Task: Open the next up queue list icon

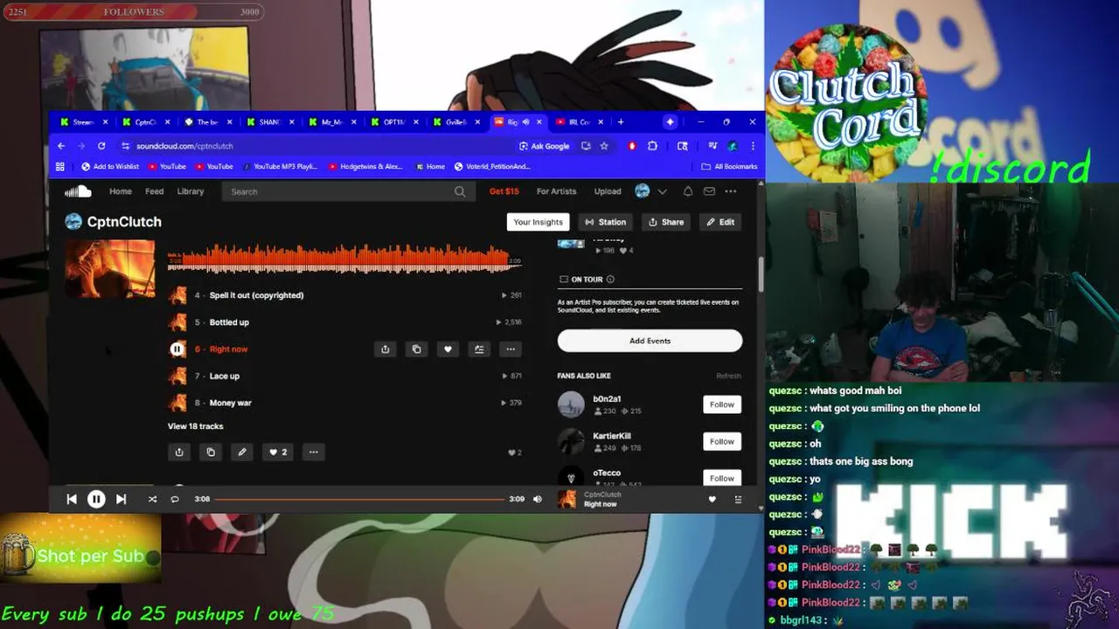Action: click(x=738, y=499)
